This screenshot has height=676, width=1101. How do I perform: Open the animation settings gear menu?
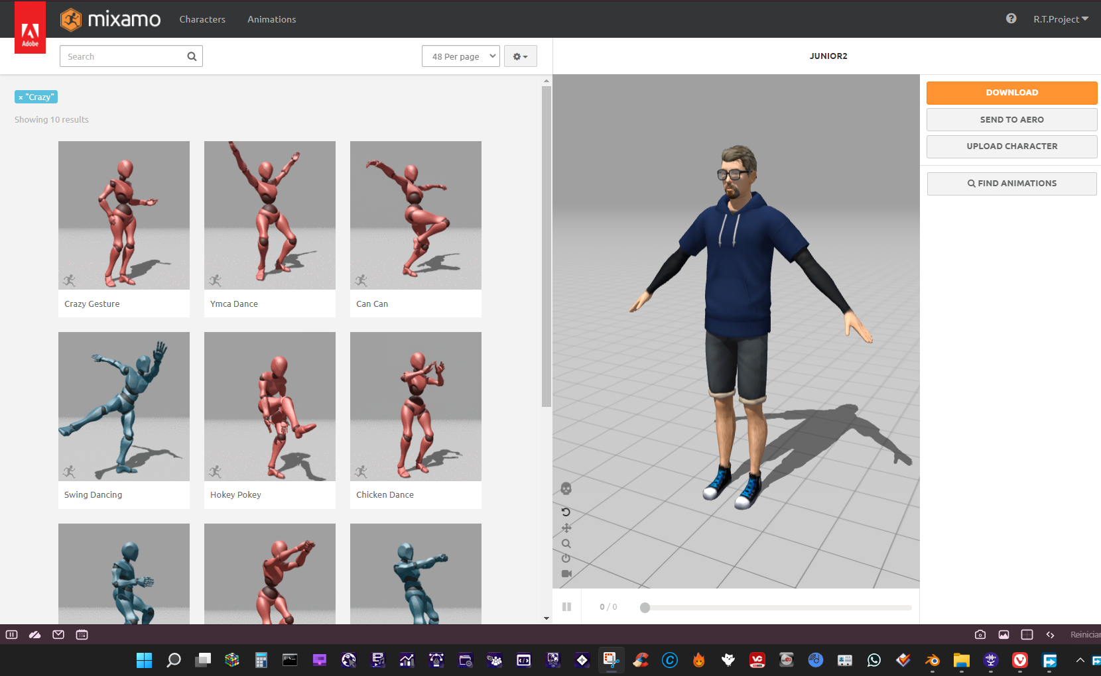coord(520,56)
